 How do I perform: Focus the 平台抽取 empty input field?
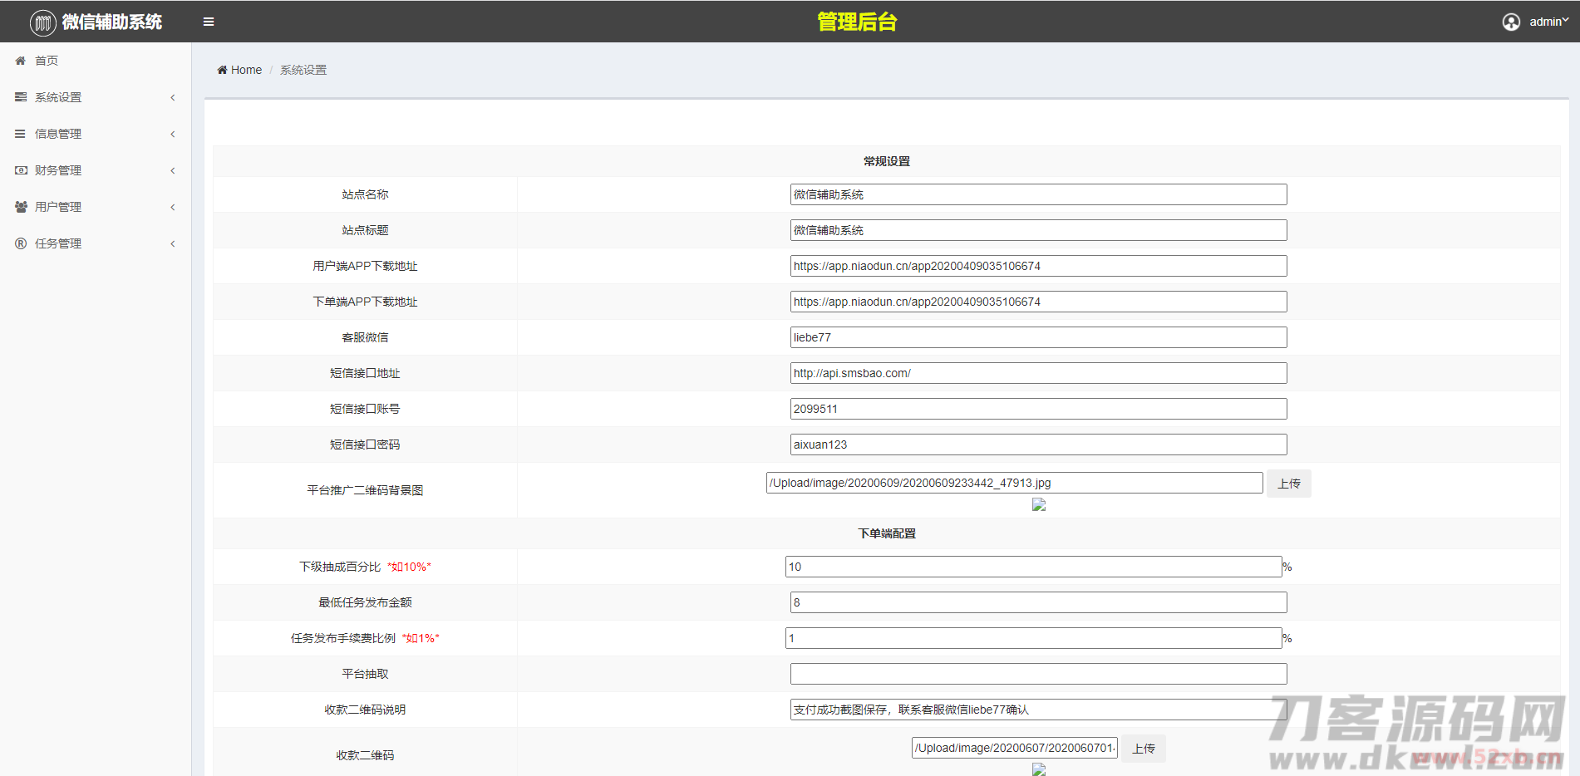coord(1038,674)
